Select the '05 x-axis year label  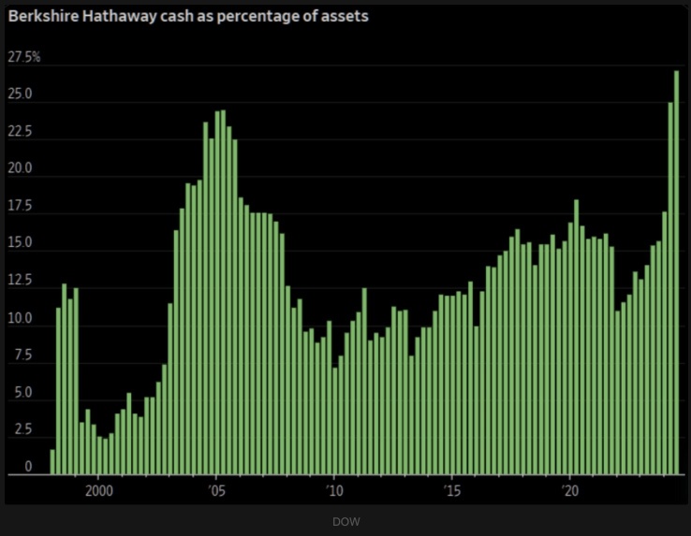215,489
